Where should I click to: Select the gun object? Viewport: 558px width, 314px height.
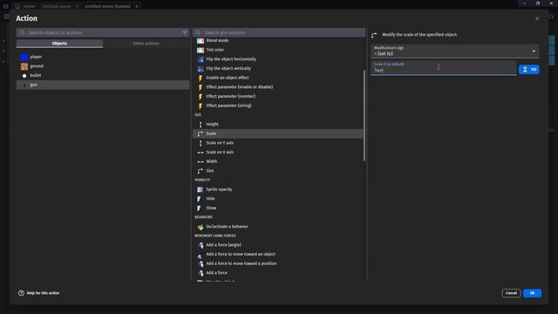pos(103,85)
